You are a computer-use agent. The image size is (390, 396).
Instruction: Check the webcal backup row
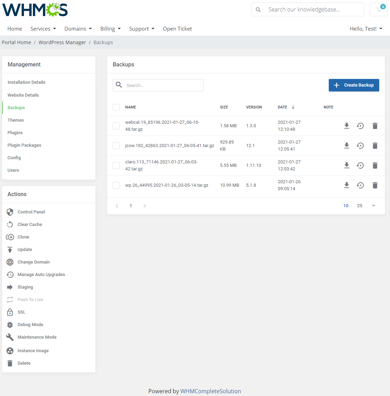coord(116,126)
